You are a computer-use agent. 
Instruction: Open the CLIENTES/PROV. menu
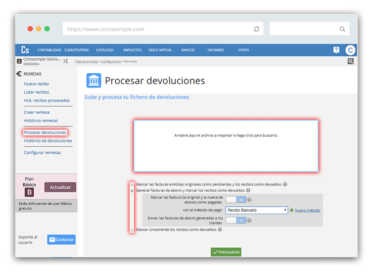click(77, 50)
